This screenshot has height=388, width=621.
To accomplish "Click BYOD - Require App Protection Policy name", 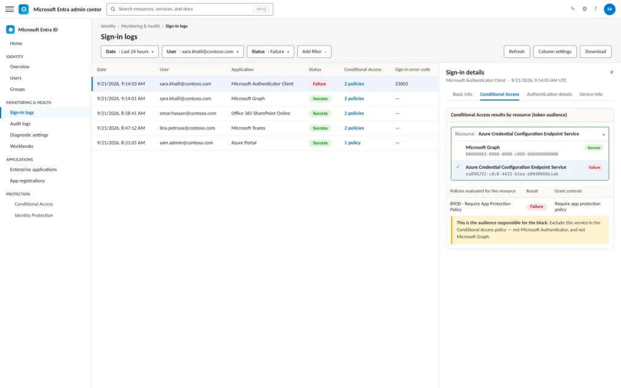I will point(480,207).
